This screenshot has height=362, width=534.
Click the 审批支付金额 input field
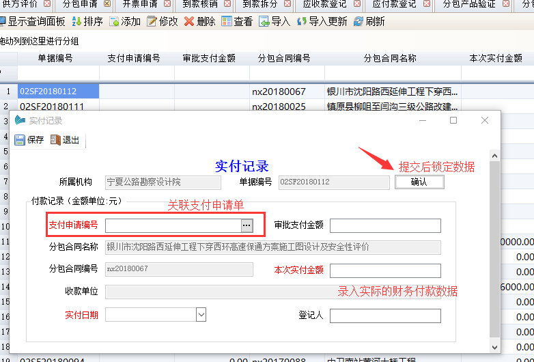(385, 225)
